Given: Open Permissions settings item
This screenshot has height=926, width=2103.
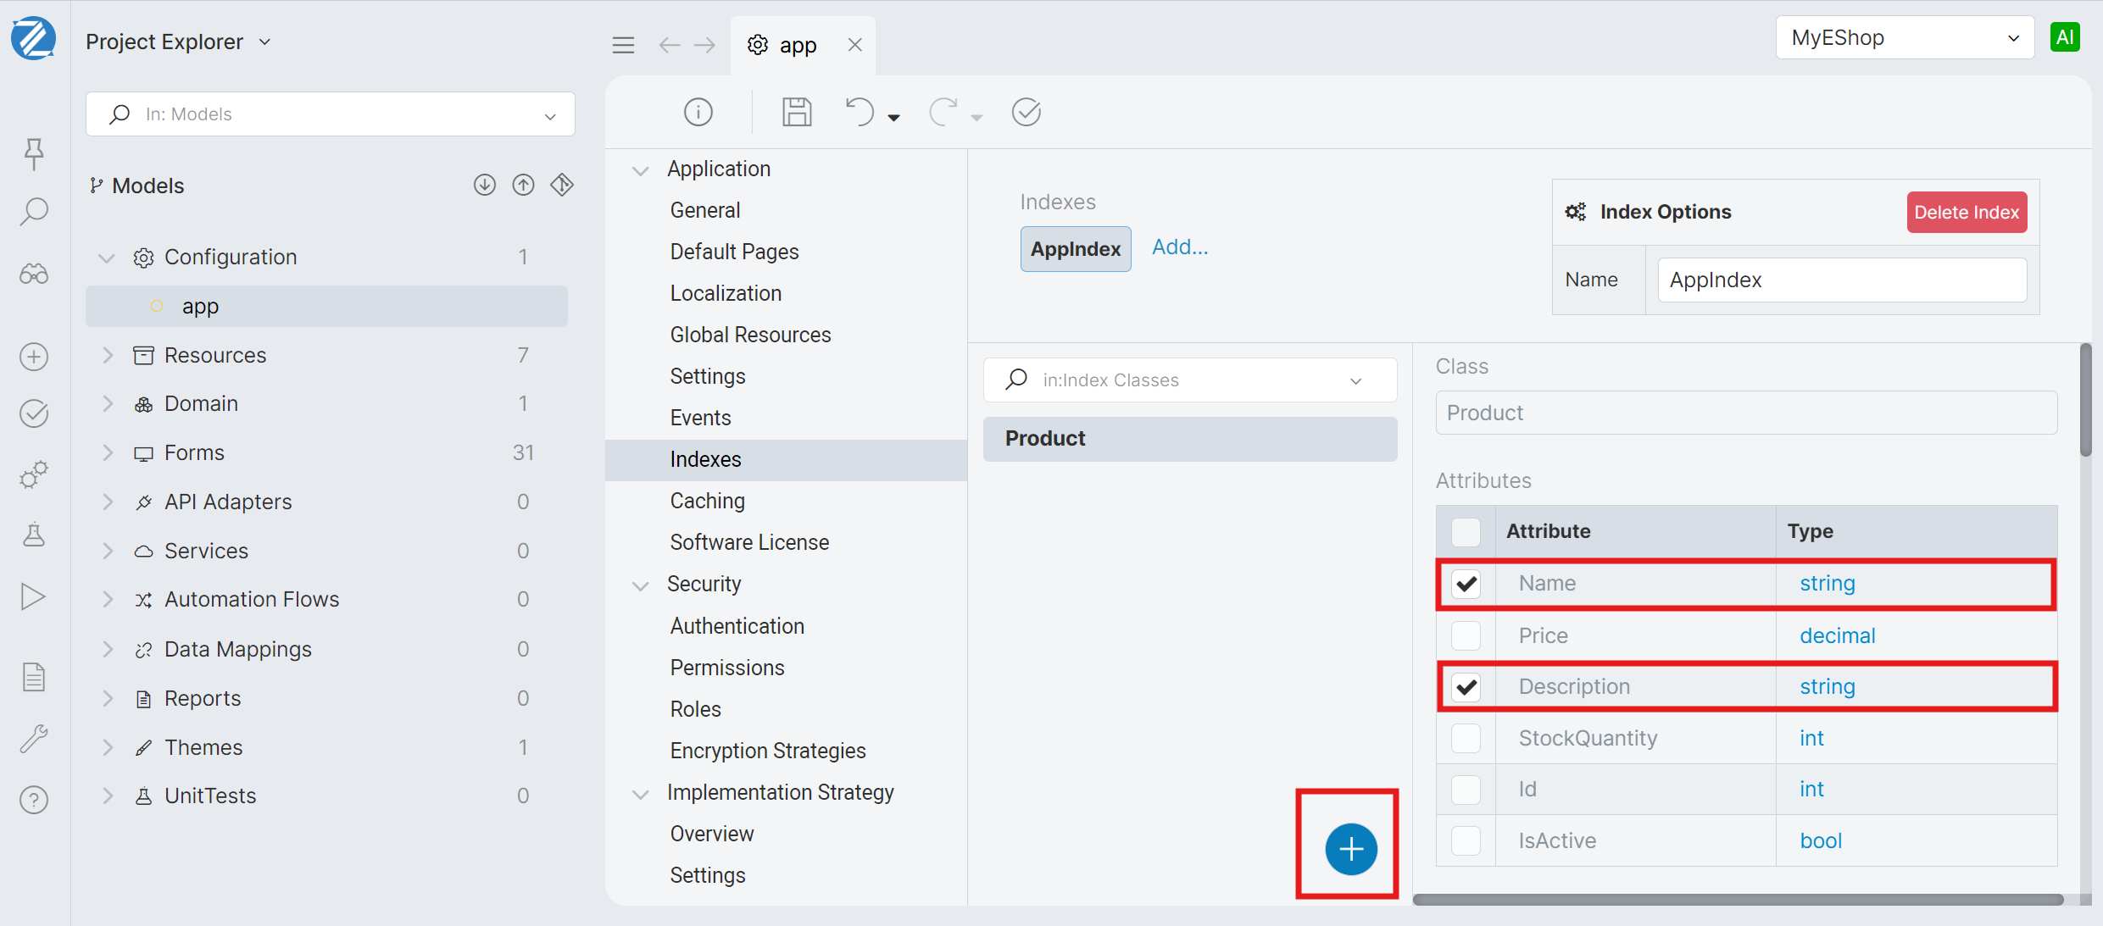Looking at the screenshot, I should point(726,668).
